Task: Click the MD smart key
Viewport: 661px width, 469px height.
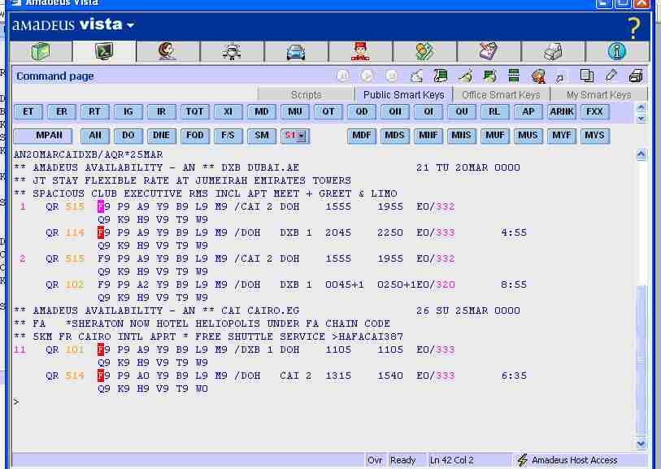Action: coord(261,111)
